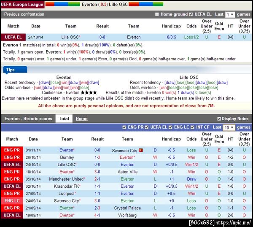The image size is (253, 227).
Task: Open the Last 10 games dropdown
Action: (x=229, y=127)
